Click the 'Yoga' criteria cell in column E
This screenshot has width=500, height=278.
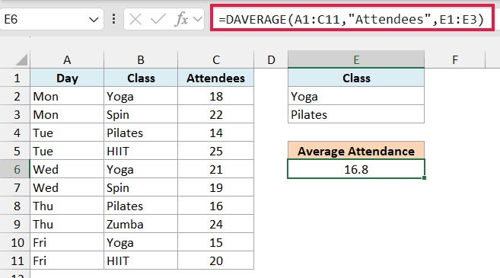356,97
